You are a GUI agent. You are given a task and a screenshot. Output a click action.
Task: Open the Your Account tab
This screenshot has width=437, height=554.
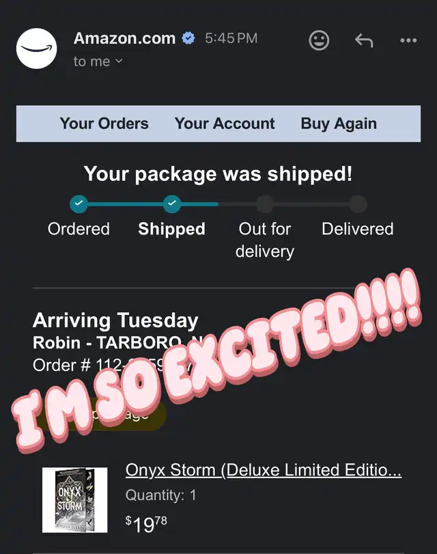[x=225, y=124]
